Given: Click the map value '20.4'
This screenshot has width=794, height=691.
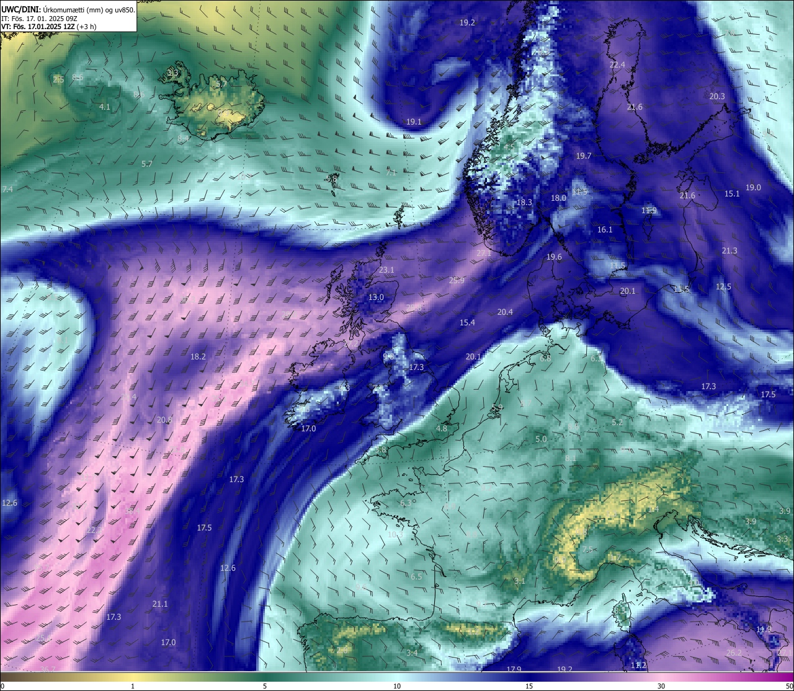Looking at the screenshot, I should [x=505, y=312].
